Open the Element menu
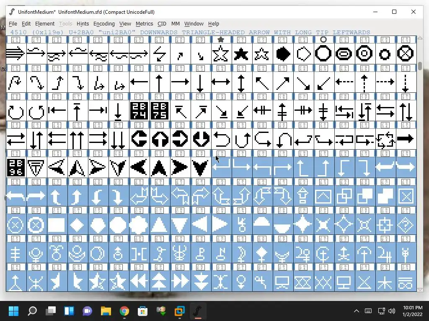 point(44,24)
